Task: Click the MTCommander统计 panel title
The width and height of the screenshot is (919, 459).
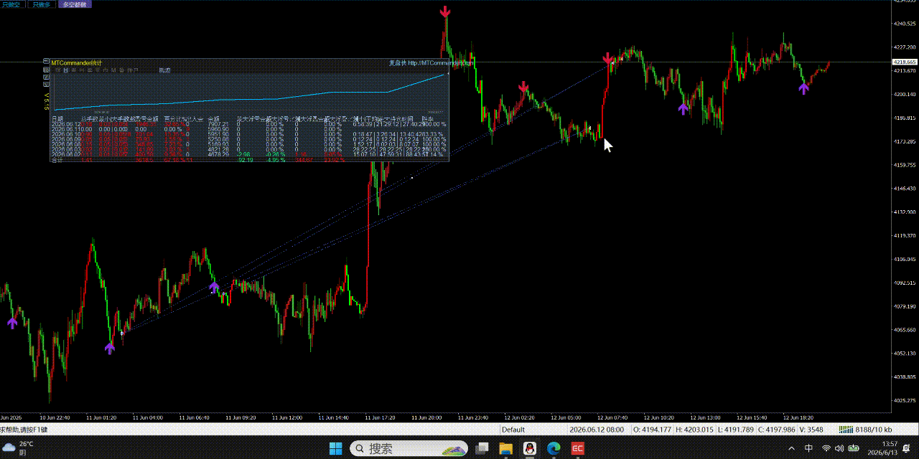Action: 77,63
